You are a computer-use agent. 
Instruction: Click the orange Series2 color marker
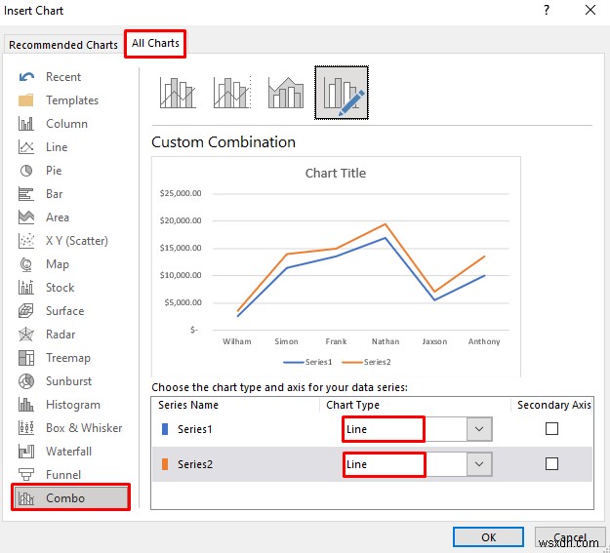[165, 464]
